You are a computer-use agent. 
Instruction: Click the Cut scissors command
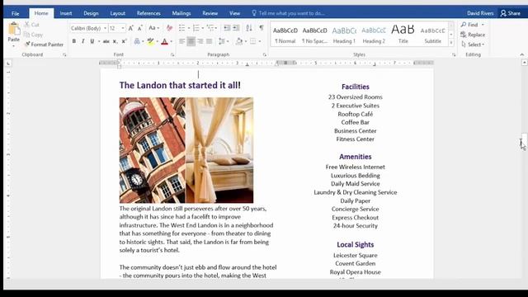tap(31, 25)
